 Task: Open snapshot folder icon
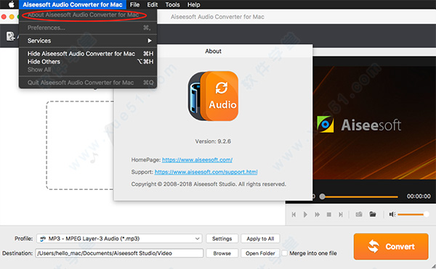click(x=373, y=214)
